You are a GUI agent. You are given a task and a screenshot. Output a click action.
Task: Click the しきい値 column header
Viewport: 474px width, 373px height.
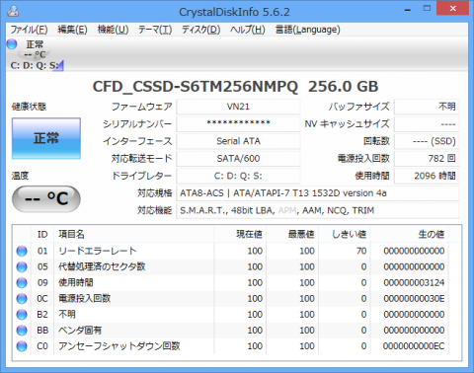pyautogui.click(x=345, y=234)
